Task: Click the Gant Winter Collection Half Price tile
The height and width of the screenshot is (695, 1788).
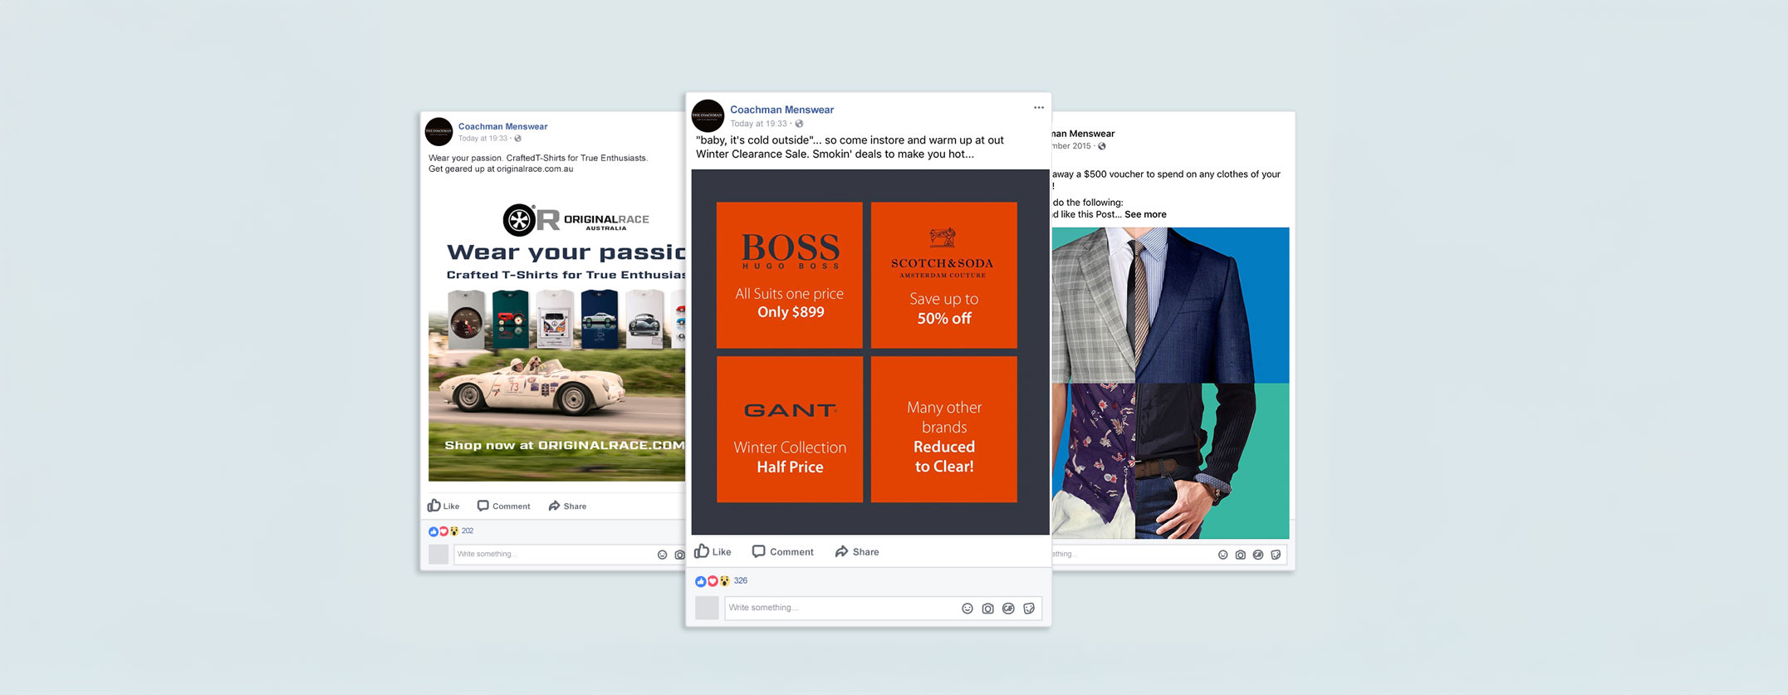Action: coord(789,429)
